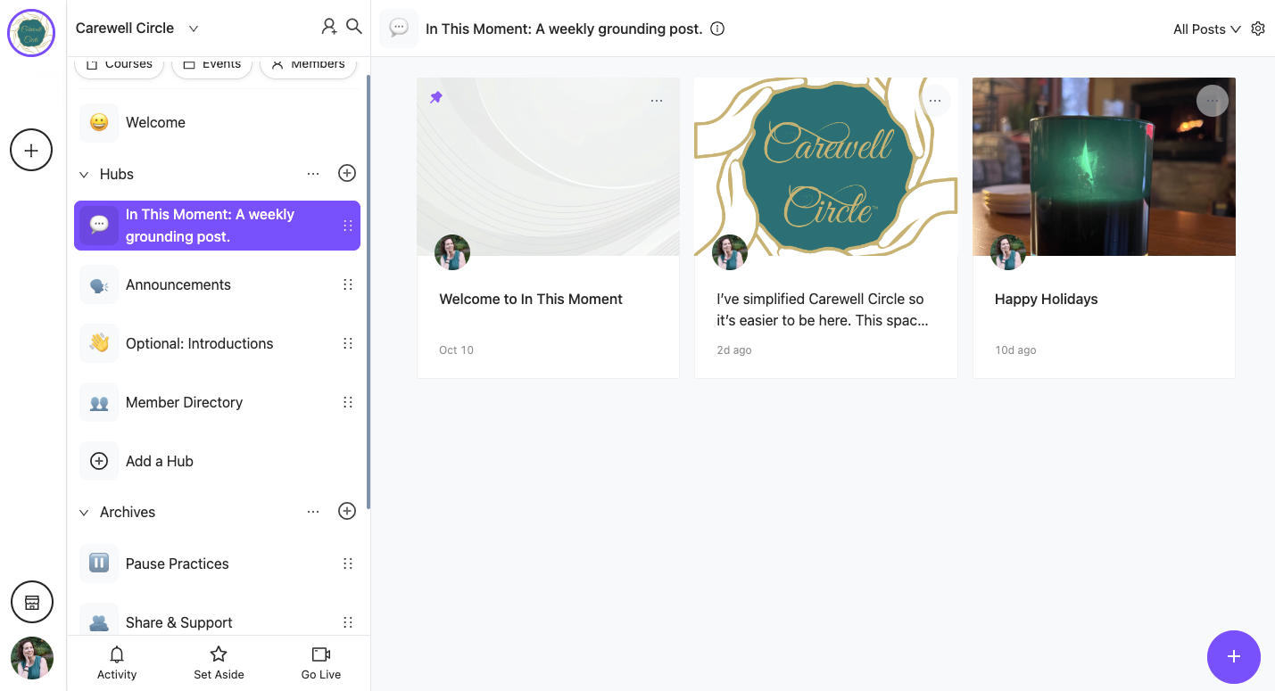Open options menu on Happy Holidays post

[1212, 101]
